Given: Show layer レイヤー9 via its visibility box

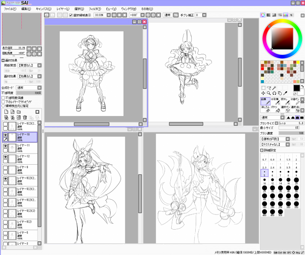Looking at the screenshot, I should (6, 167).
